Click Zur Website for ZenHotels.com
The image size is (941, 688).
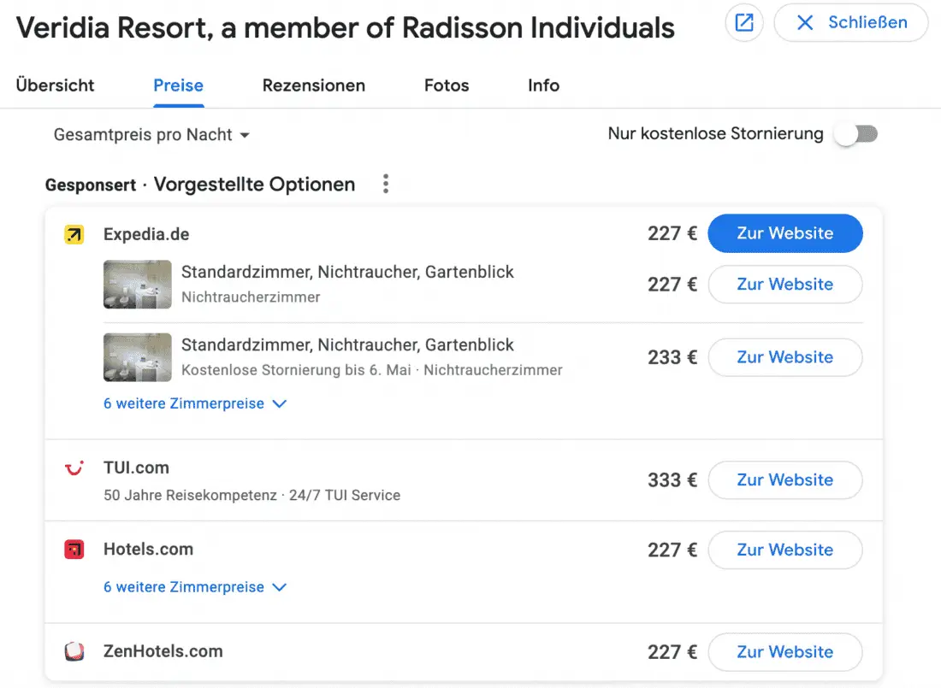point(784,652)
